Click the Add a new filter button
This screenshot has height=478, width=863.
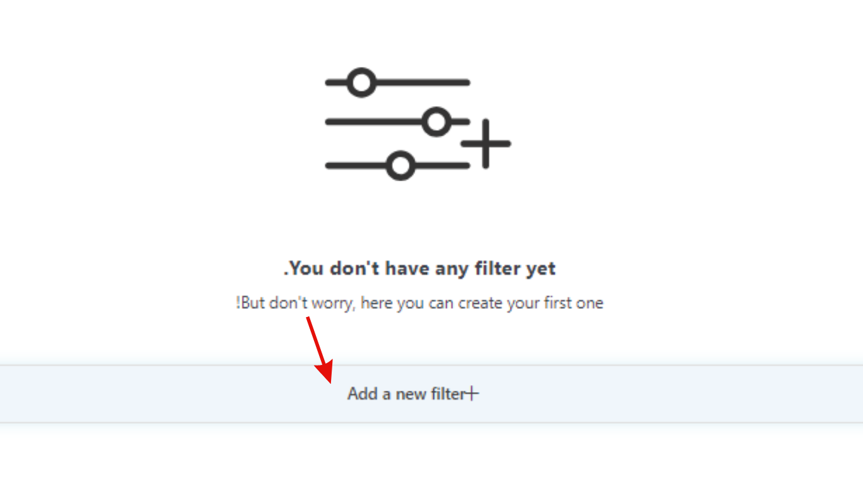point(431,393)
